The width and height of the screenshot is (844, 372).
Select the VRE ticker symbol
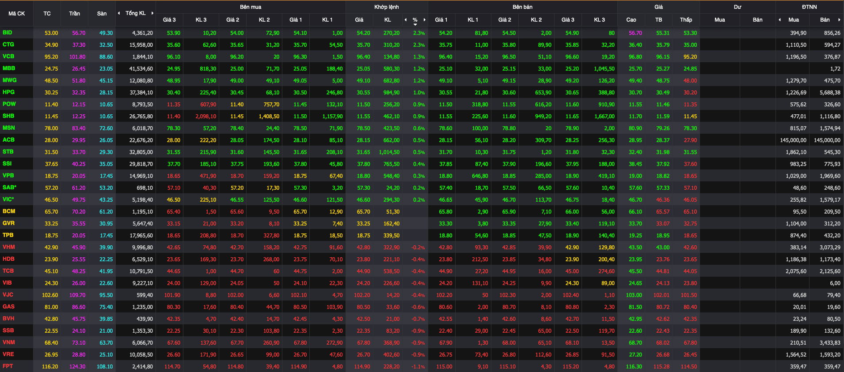pyautogui.click(x=8, y=354)
